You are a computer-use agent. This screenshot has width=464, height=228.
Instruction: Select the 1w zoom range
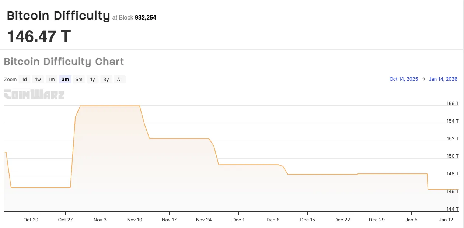pyautogui.click(x=38, y=79)
